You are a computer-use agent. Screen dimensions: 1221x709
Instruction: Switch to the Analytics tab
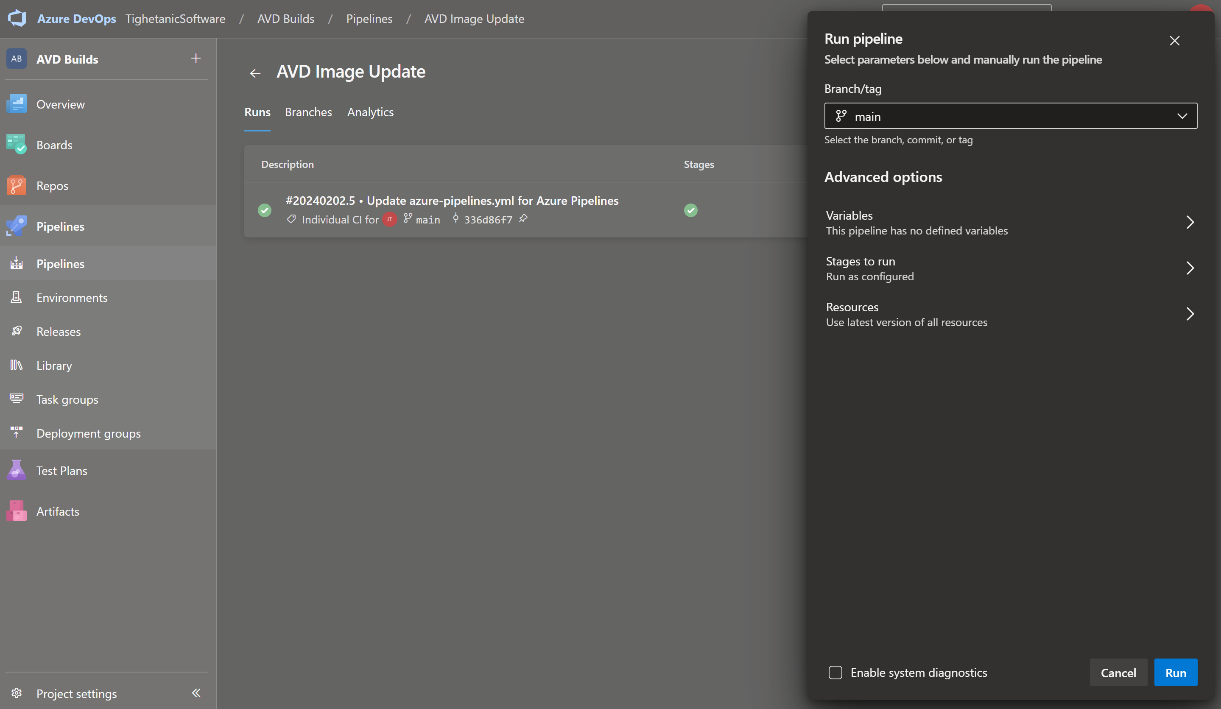point(370,112)
